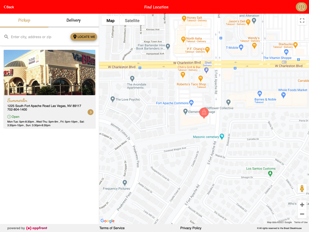
Task: Click The Avondale Apartments marker
Action: click(x=132, y=79)
